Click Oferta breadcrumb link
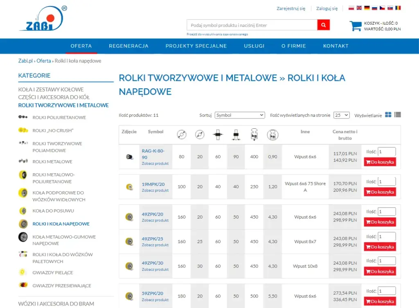Image resolution: width=419 pixels, height=308 pixels. tap(43, 61)
